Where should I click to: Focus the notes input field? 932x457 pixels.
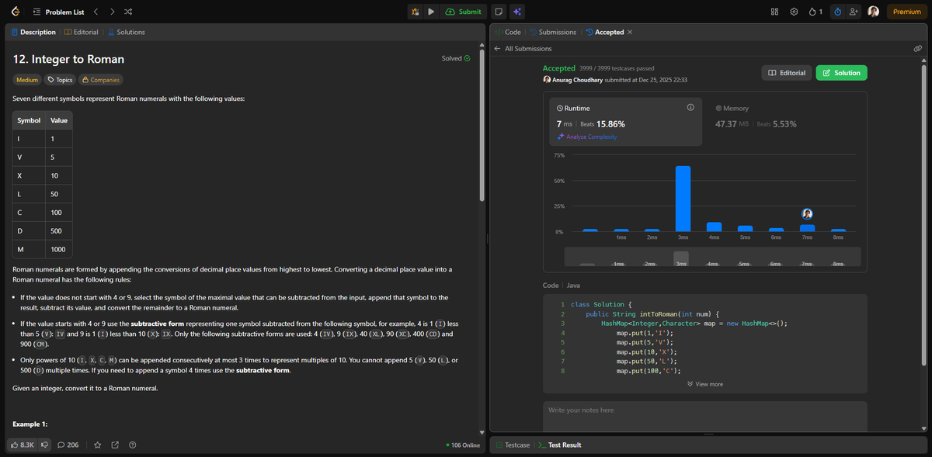click(x=705, y=415)
